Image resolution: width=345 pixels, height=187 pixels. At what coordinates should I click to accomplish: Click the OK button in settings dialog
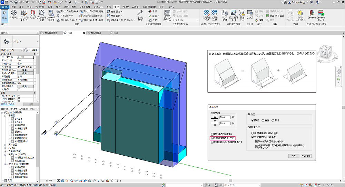(x=294, y=156)
